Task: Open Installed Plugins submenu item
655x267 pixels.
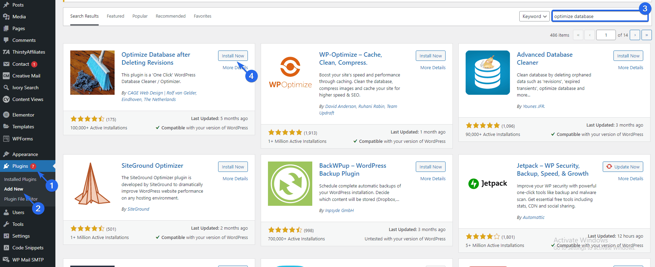Action: click(x=20, y=179)
